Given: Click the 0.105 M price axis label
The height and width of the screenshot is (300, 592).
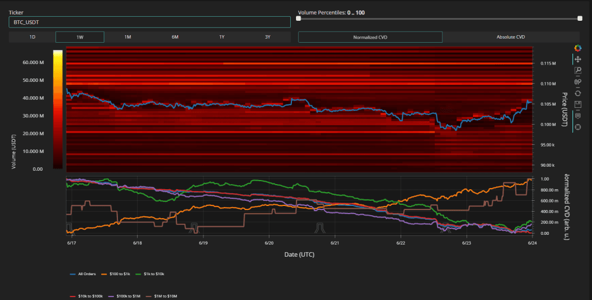Looking at the screenshot, I should click(548, 104).
